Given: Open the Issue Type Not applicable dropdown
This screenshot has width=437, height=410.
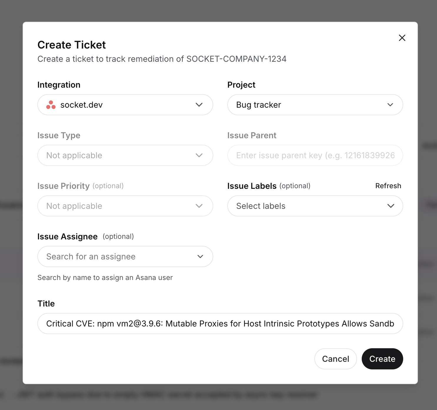Looking at the screenshot, I should (125, 155).
